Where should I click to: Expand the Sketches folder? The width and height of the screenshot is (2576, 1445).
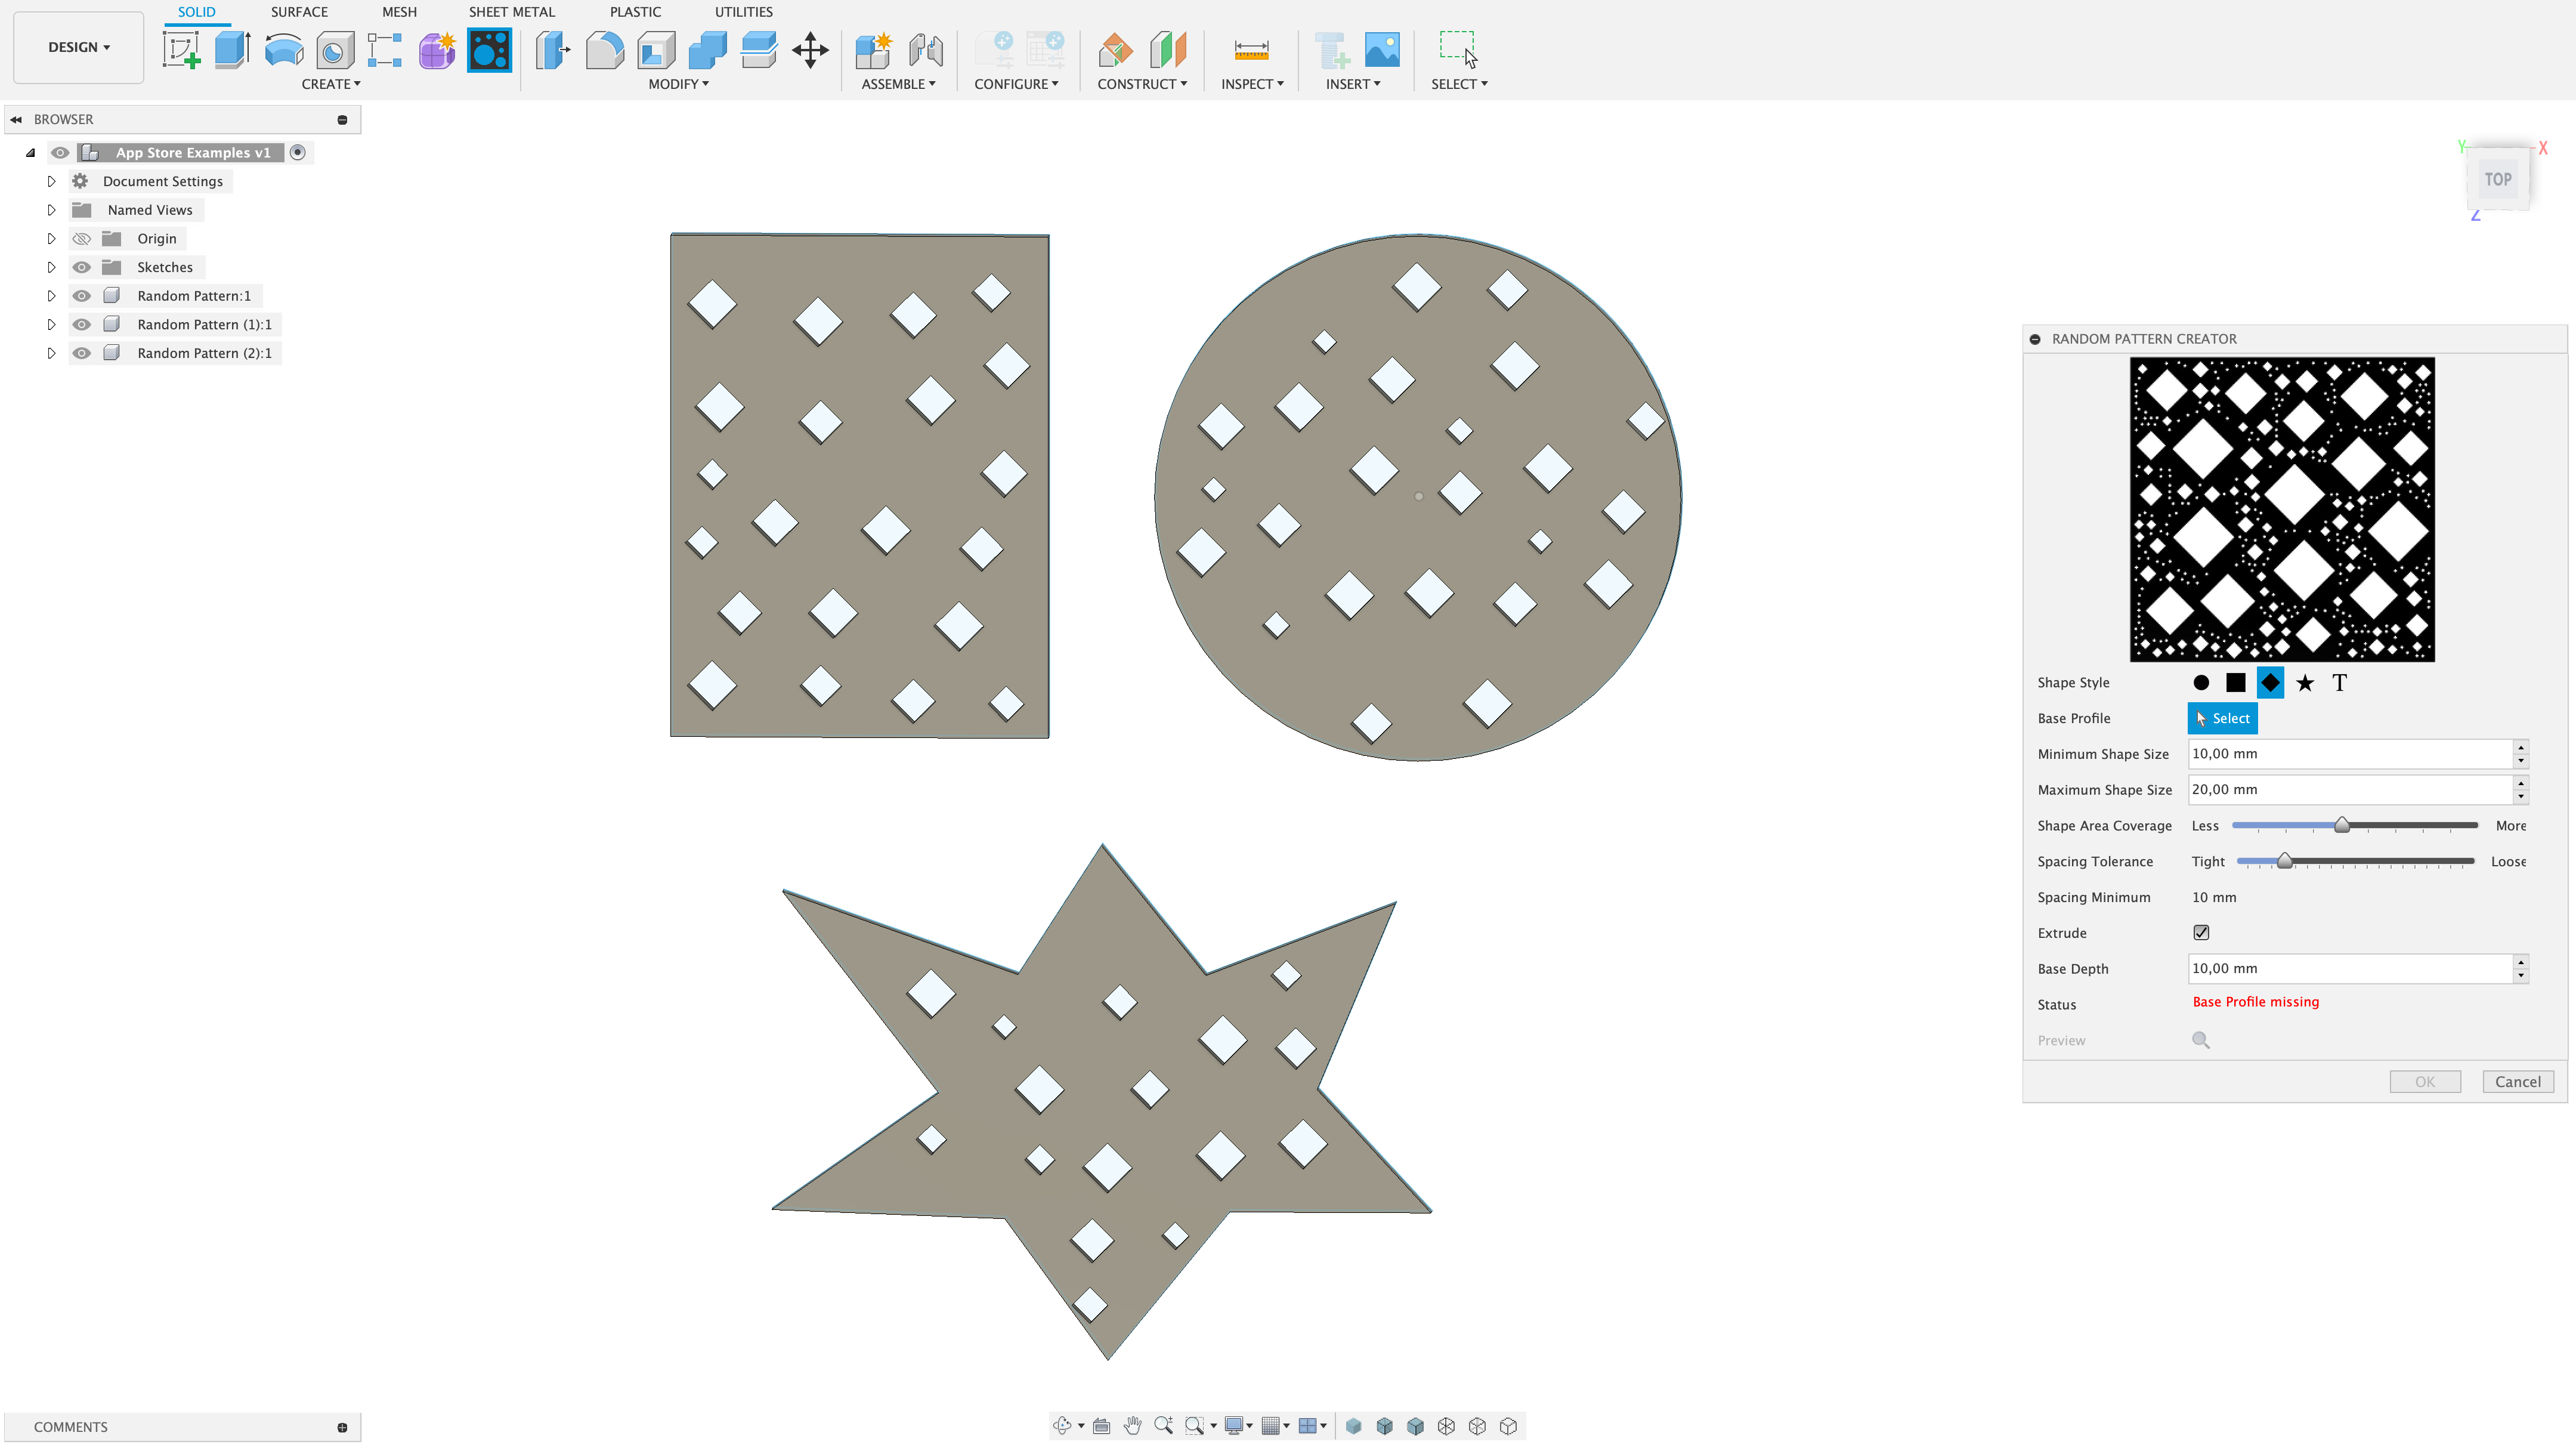click(51, 267)
